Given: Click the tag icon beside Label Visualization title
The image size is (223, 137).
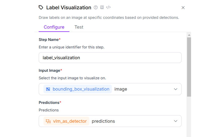Looking at the screenshot, I should [41, 8].
